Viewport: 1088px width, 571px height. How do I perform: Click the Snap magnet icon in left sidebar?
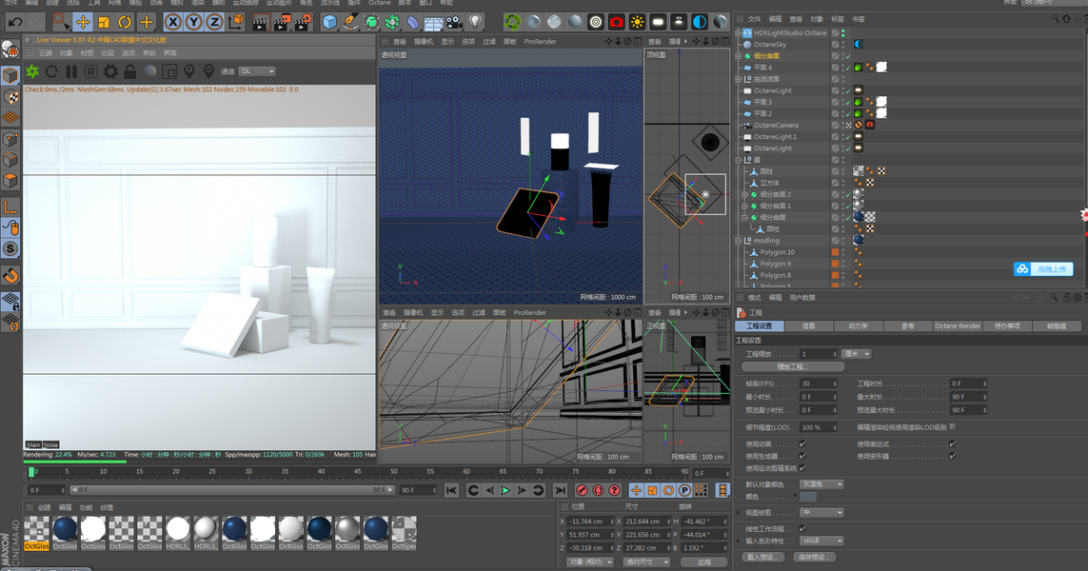click(x=10, y=276)
